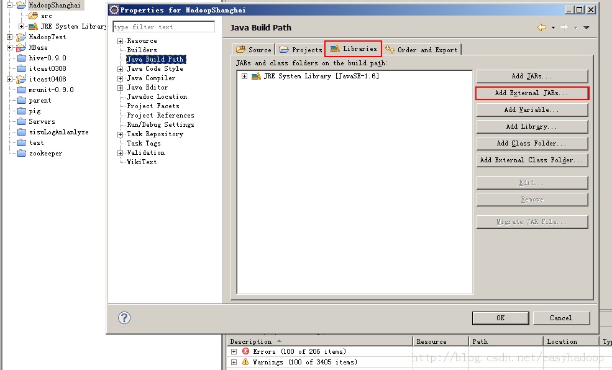Expand the Java Code Style category
The image size is (612, 370).
[x=120, y=69]
